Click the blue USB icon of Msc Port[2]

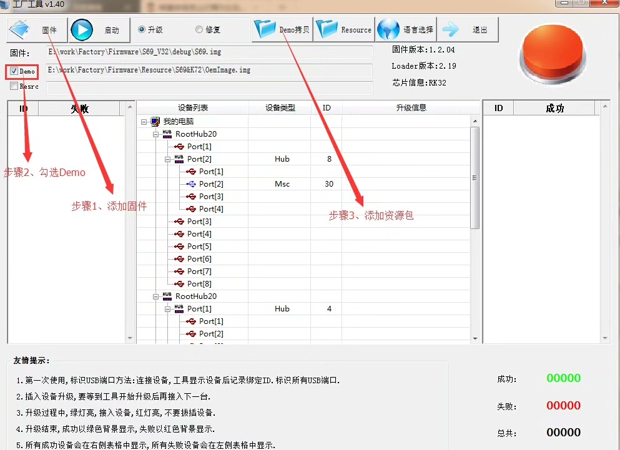coord(191,184)
